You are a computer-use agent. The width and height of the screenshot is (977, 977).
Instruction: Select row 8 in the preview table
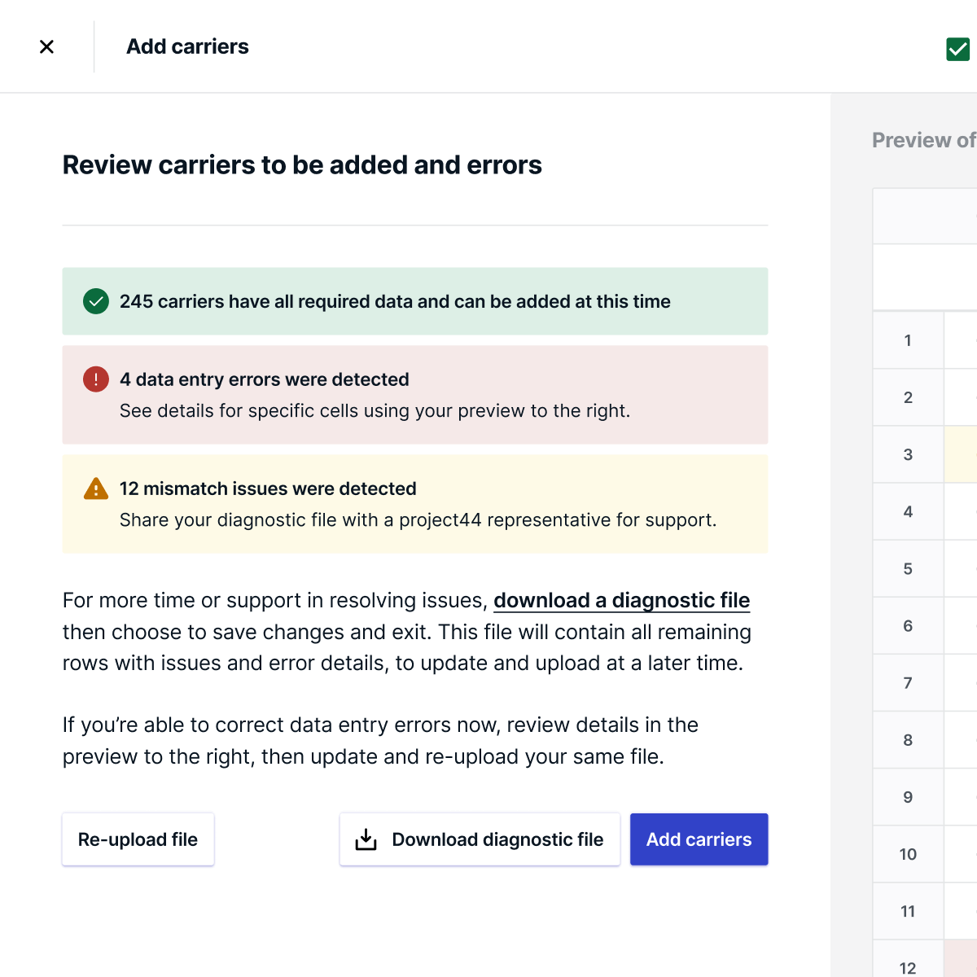[x=908, y=740]
